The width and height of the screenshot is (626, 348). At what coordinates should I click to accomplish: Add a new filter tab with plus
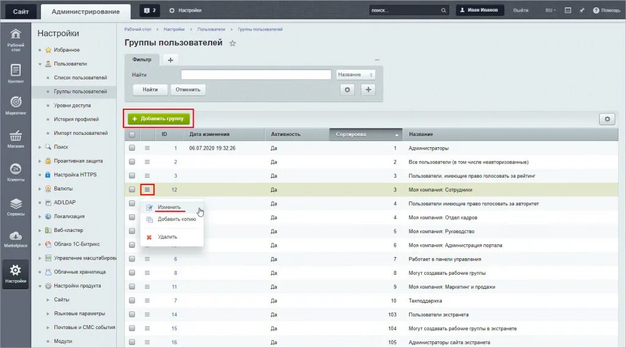[171, 60]
